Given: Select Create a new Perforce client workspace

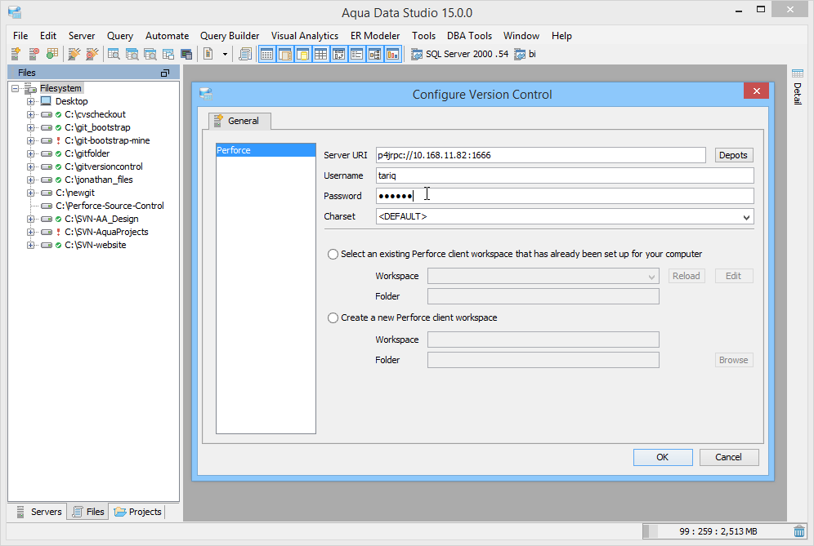Looking at the screenshot, I should (333, 317).
